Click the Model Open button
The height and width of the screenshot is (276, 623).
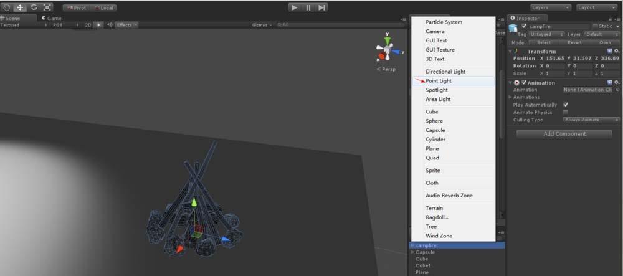tap(605, 42)
